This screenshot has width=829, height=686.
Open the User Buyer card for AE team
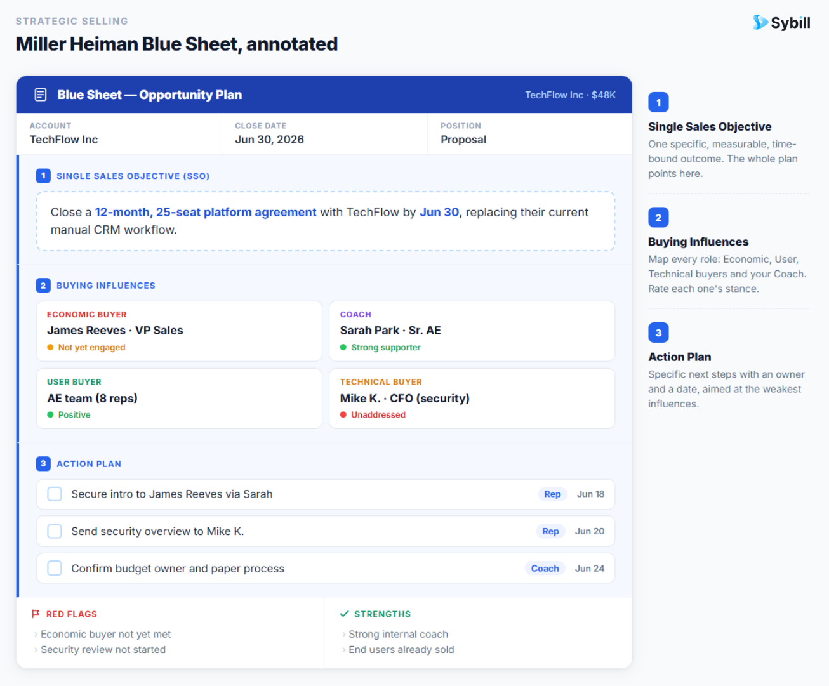pos(179,399)
